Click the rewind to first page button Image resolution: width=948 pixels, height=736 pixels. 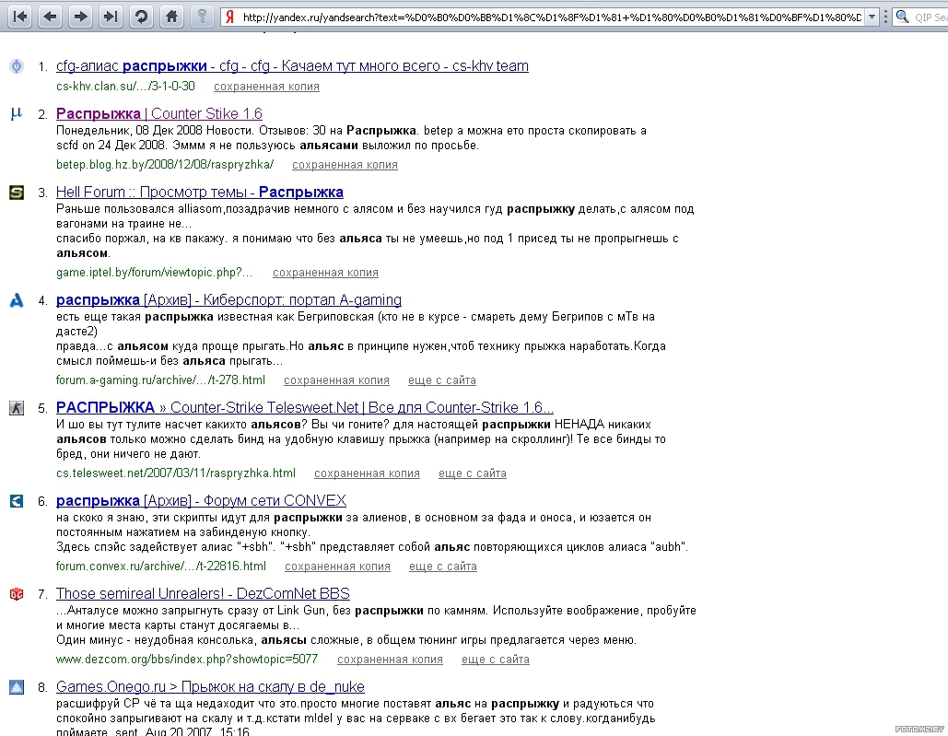coord(20,17)
